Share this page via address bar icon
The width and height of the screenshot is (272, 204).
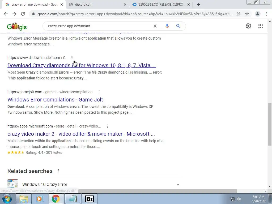coord(239,14)
